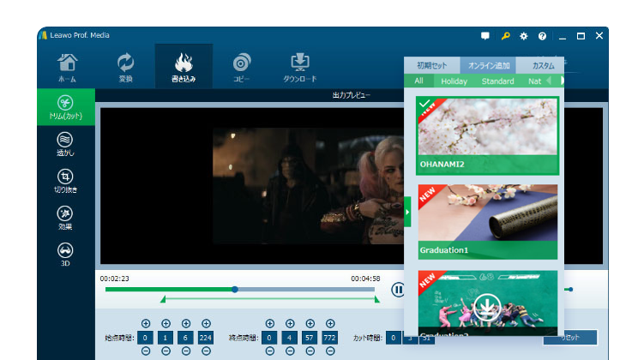
Task: Increase start time seconds value
Action: 186,323
